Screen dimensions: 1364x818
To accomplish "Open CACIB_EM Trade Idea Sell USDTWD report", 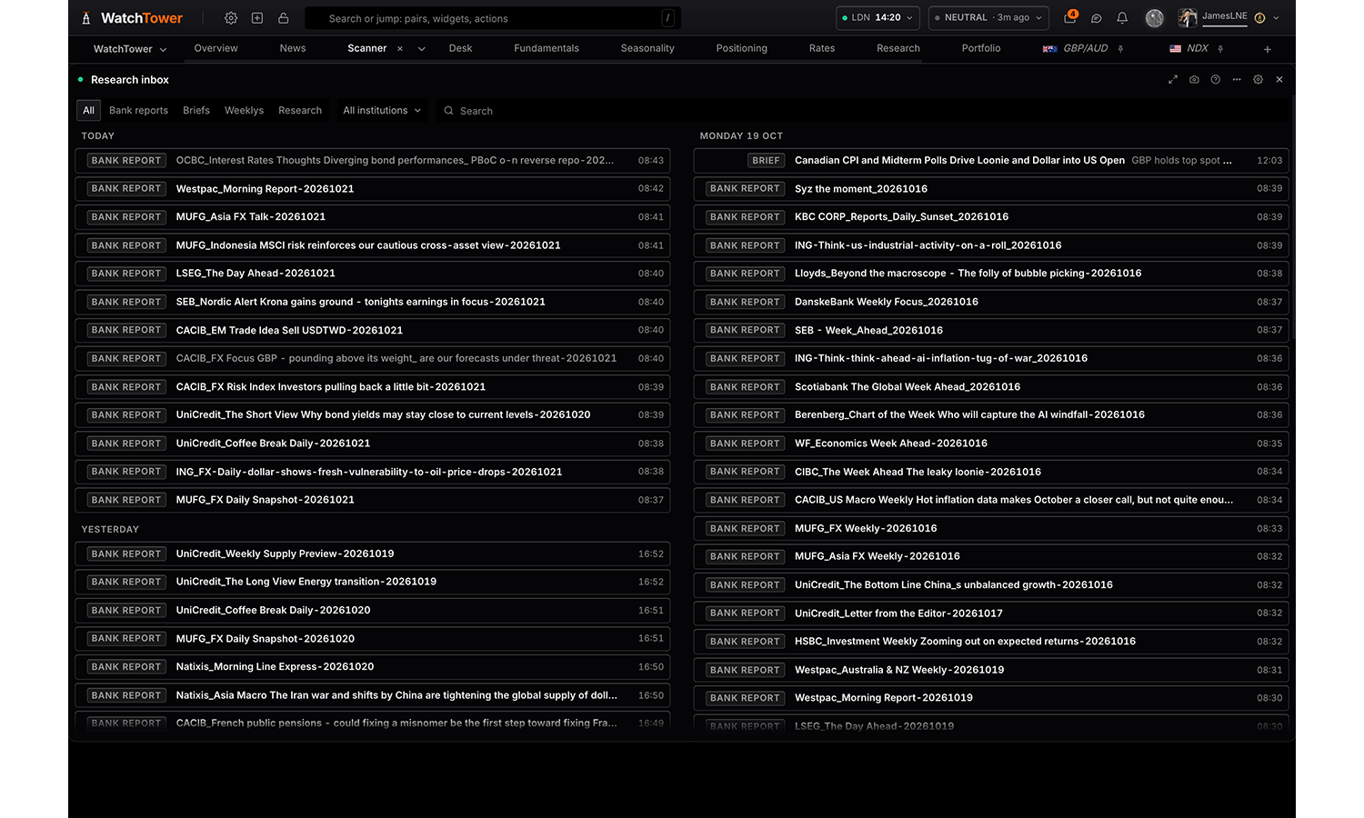I will (x=373, y=330).
